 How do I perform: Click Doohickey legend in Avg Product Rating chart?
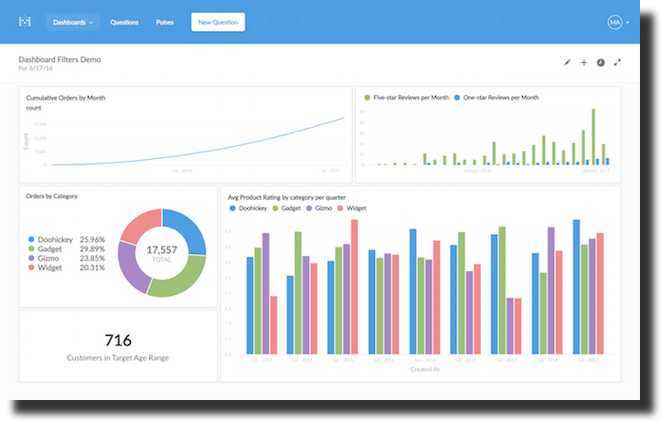tap(249, 208)
